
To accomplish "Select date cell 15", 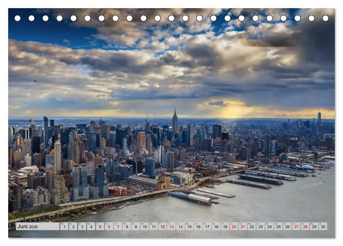I will click(189, 226).
